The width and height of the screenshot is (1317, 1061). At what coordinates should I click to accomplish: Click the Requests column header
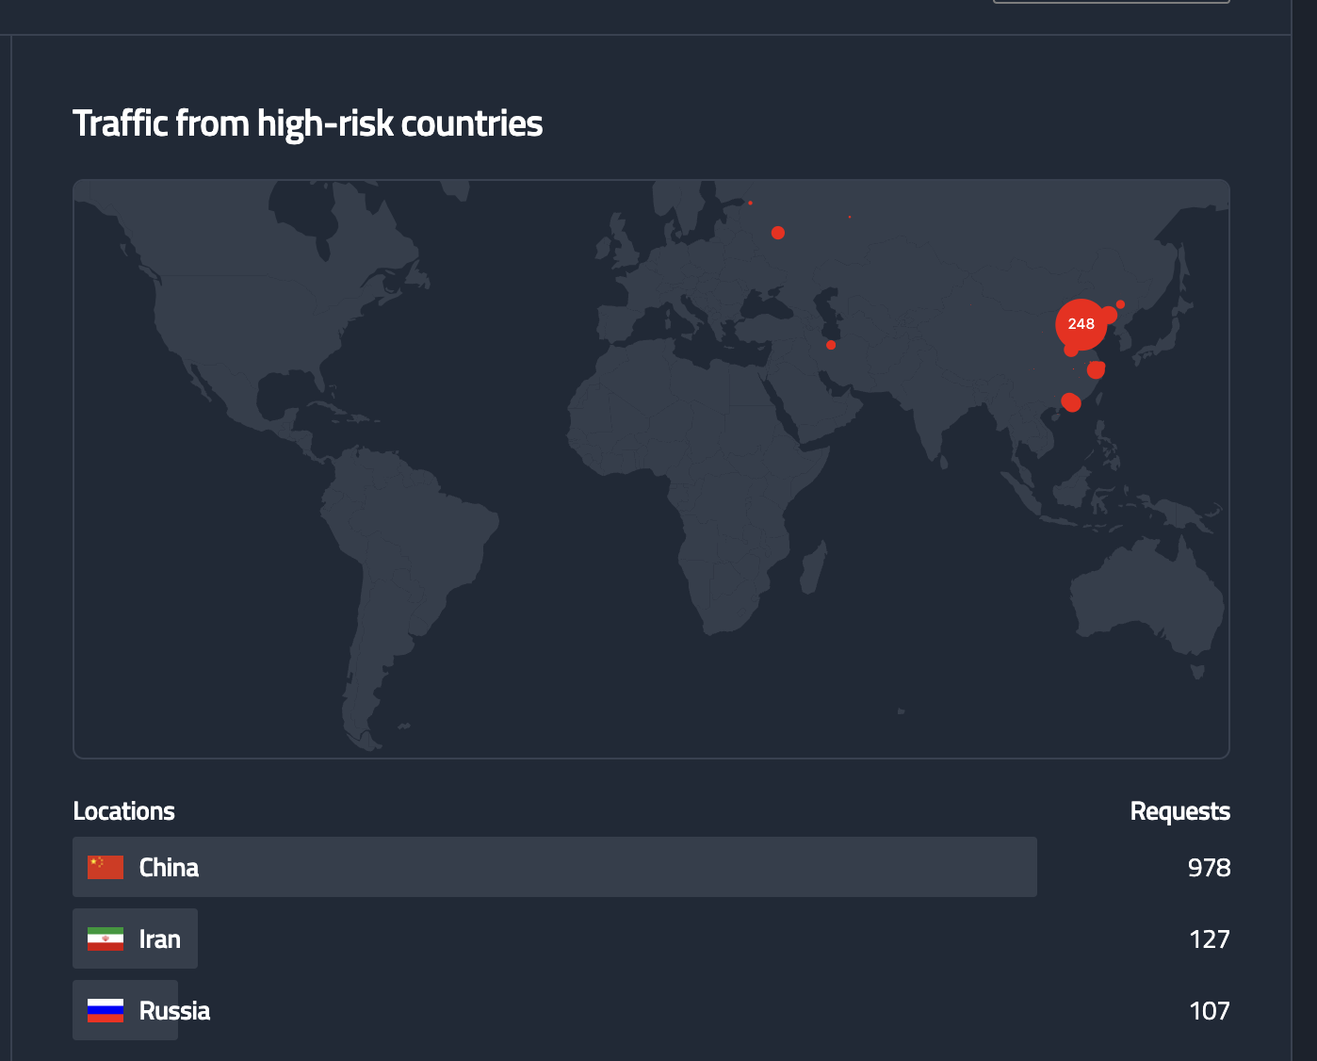pyautogui.click(x=1179, y=811)
